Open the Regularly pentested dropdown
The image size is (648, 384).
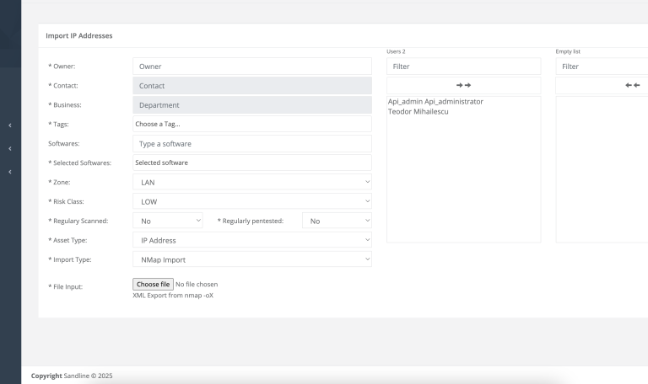click(x=337, y=221)
